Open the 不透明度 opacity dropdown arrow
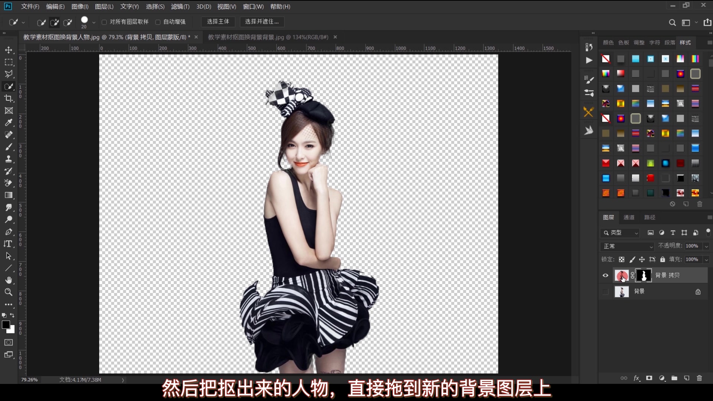 (x=706, y=246)
